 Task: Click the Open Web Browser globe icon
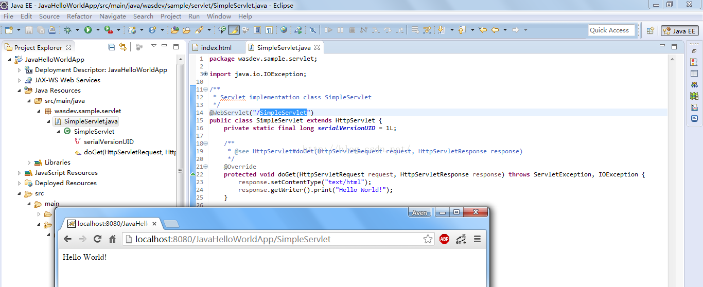coord(284,30)
